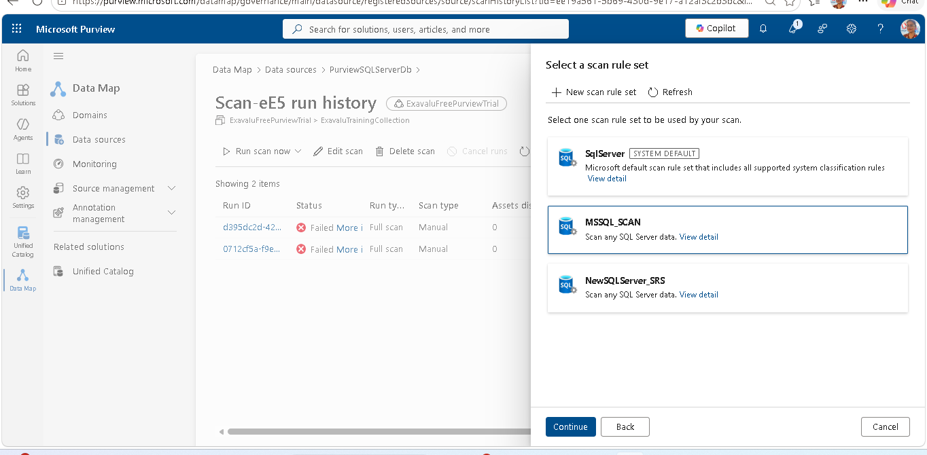Open settings gear in top header
927x455 pixels.
tap(852, 29)
